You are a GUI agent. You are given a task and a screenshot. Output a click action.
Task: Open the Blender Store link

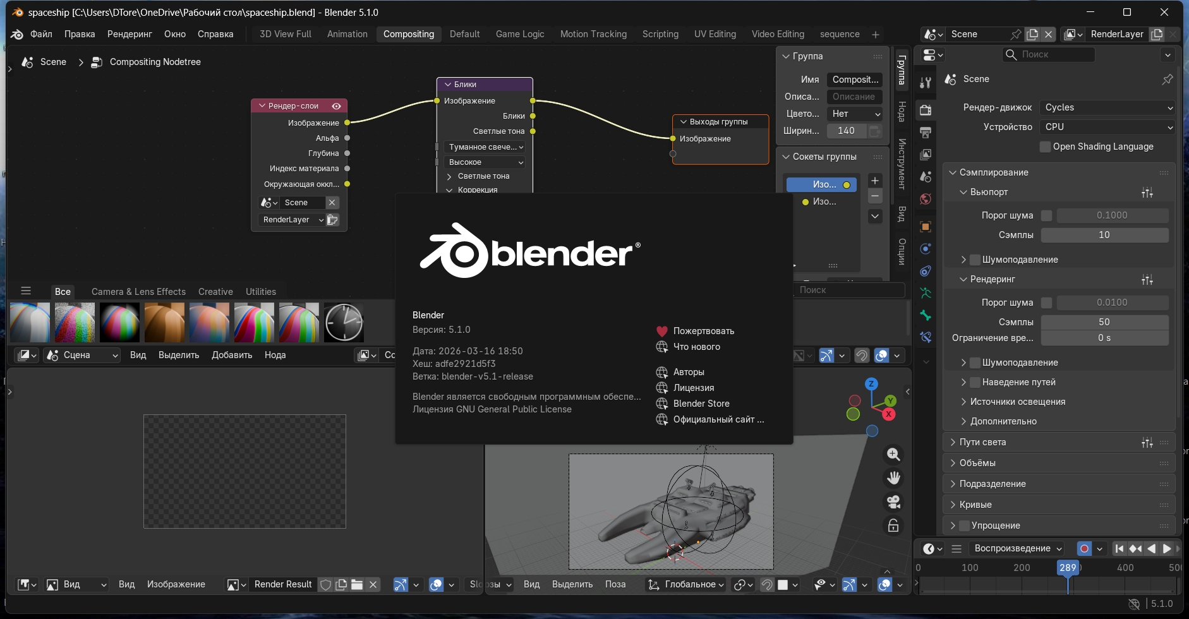(701, 404)
